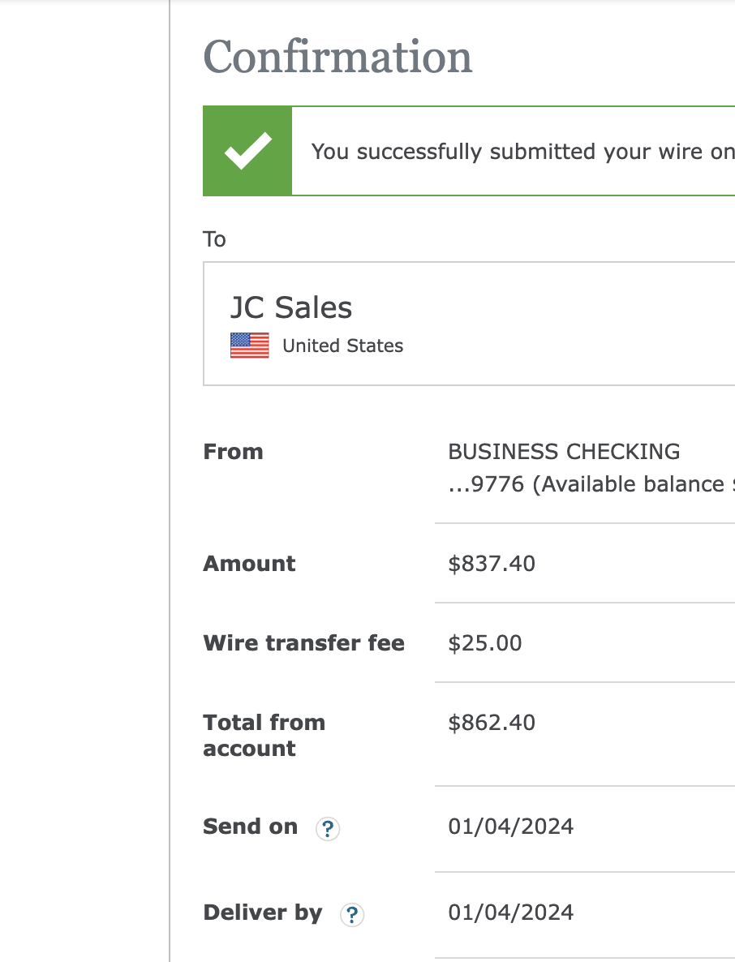735x962 pixels.
Task: Click the BUSINESS CHECKING account name
Action: (x=564, y=452)
